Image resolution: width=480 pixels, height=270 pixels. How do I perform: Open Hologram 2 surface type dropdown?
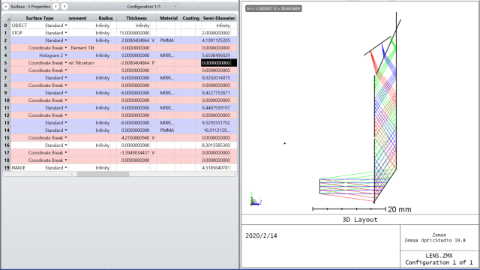tap(66, 55)
